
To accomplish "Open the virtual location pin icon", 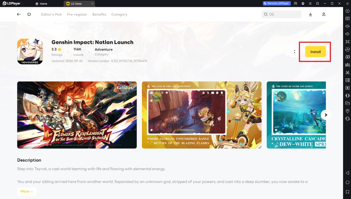I will point(348,111).
